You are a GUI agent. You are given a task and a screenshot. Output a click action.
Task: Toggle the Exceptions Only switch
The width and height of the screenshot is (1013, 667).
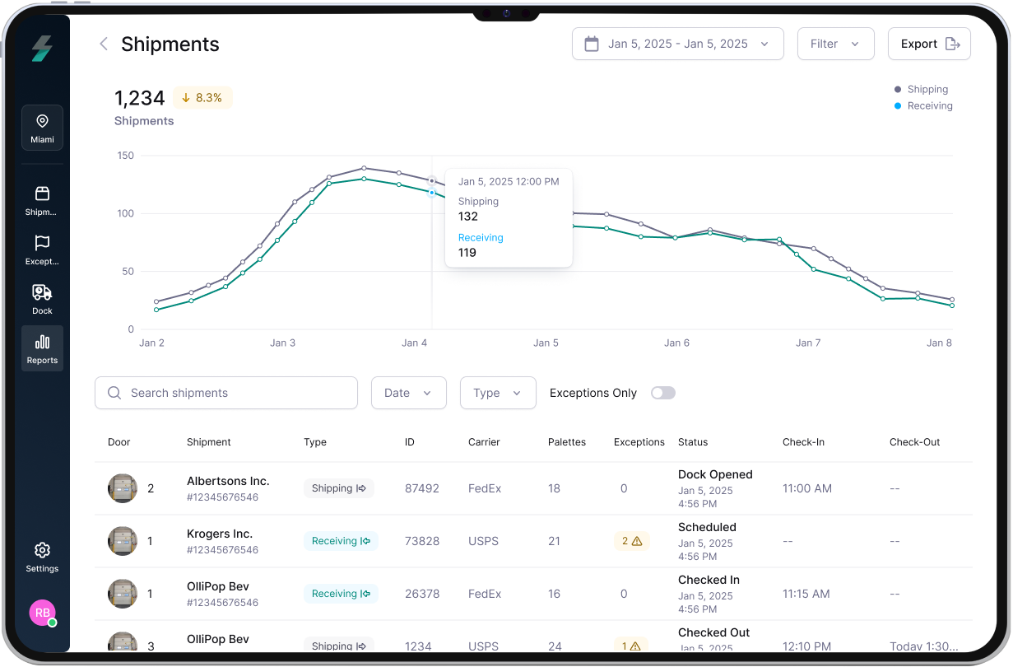(x=662, y=393)
